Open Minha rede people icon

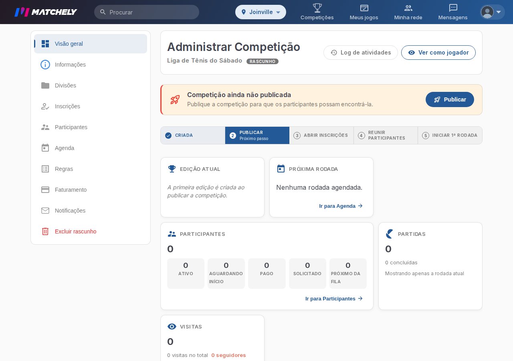pyautogui.click(x=408, y=8)
